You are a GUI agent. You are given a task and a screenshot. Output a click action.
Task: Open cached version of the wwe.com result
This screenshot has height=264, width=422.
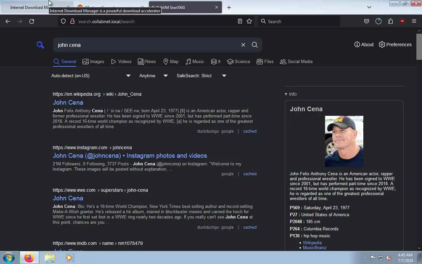(x=250, y=227)
